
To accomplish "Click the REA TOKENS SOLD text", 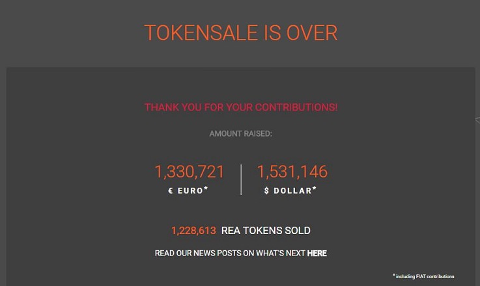I will point(266,231).
